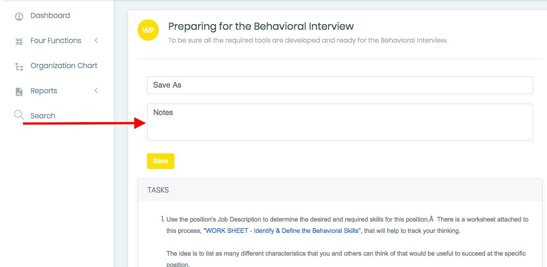Viewport: 547px width, 267px height.
Task: Click the Dashboard gauge icon
Action: click(x=19, y=17)
